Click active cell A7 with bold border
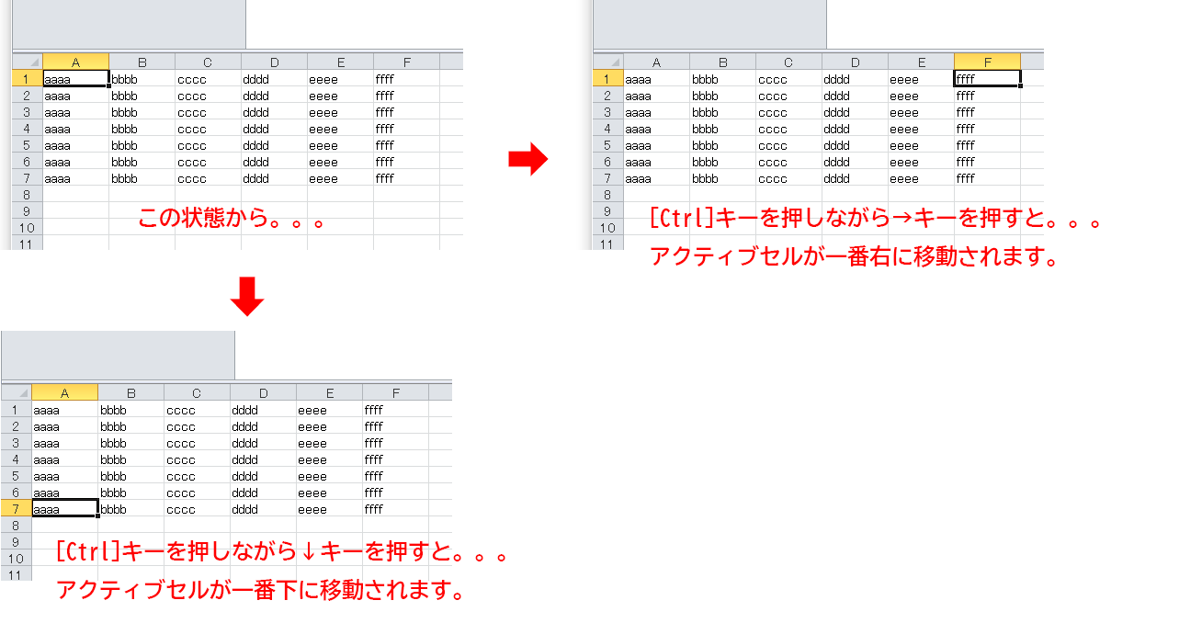The image size is (1202, 623). coord(64,508)
